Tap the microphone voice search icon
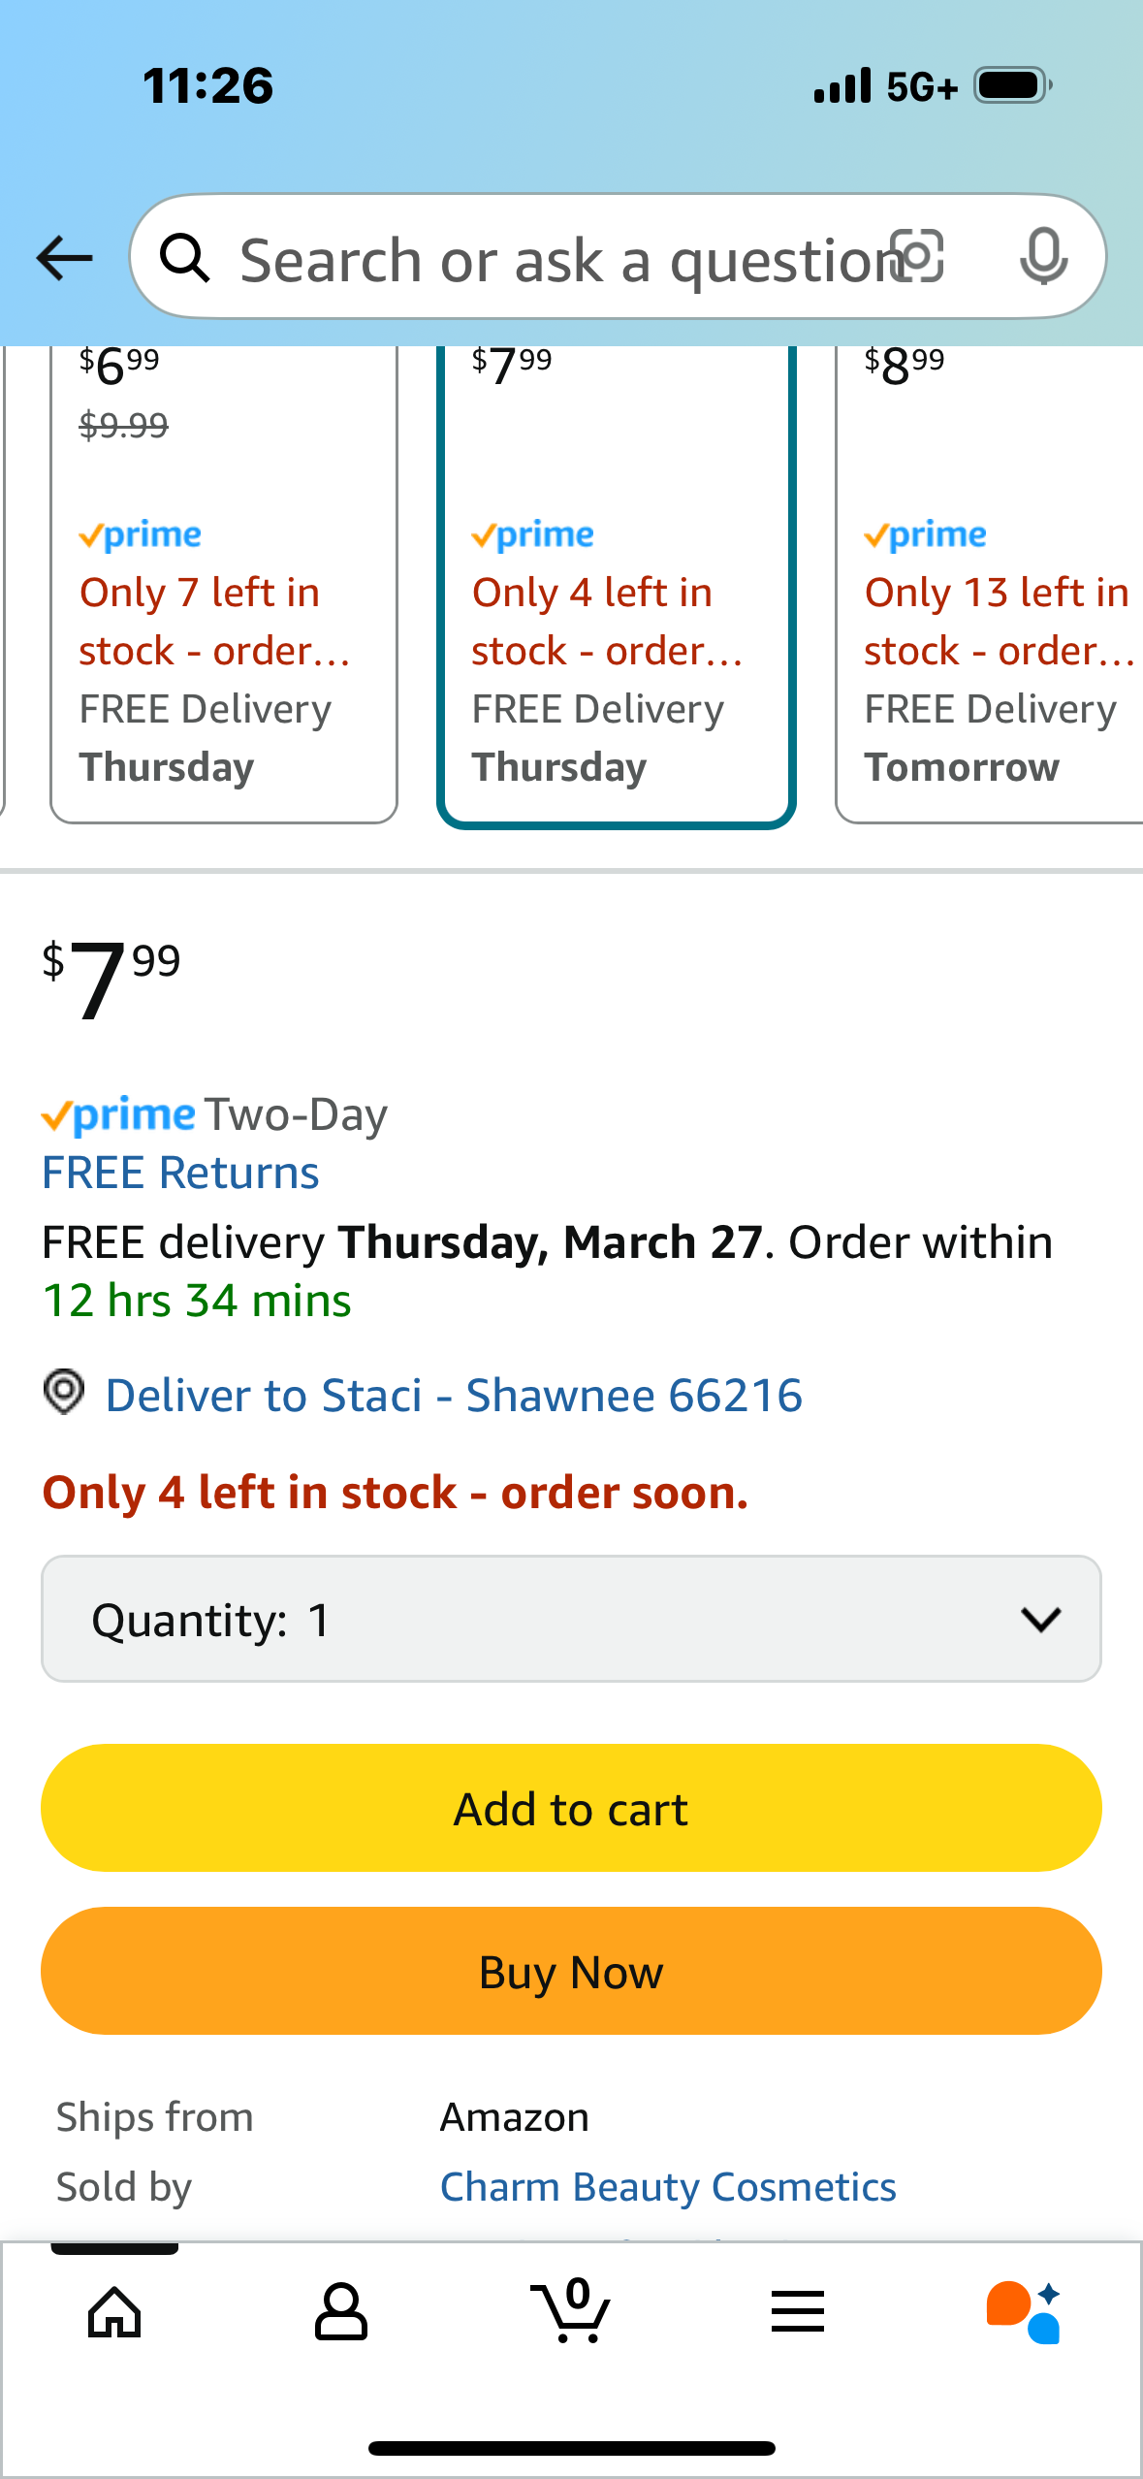 (1043, 257)
